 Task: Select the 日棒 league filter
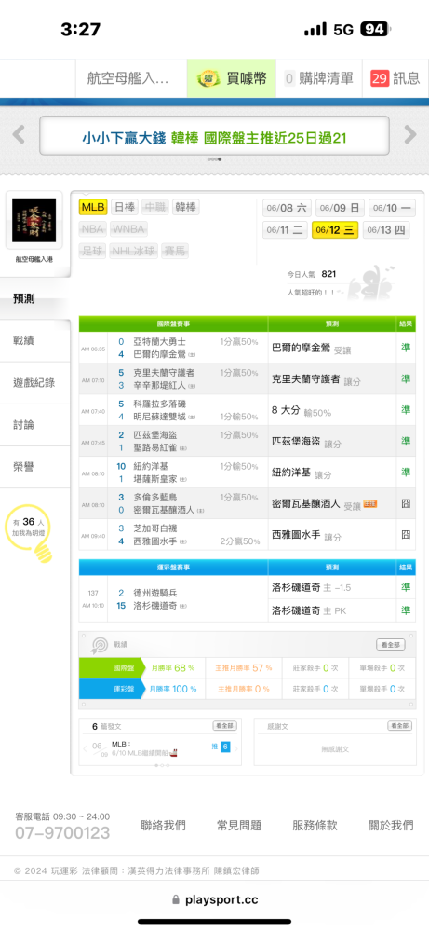(124, 207)
